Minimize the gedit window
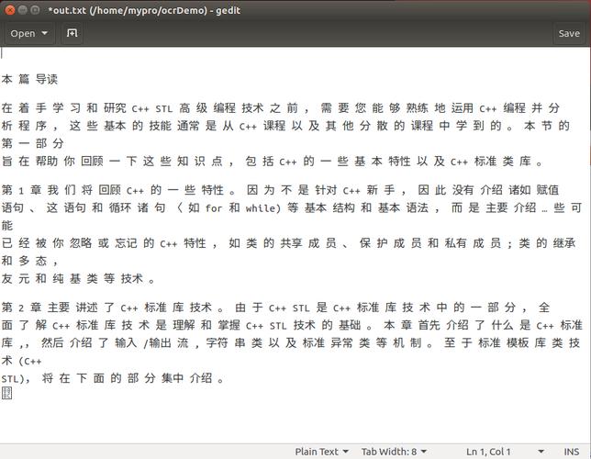 (x=23, y=10)
